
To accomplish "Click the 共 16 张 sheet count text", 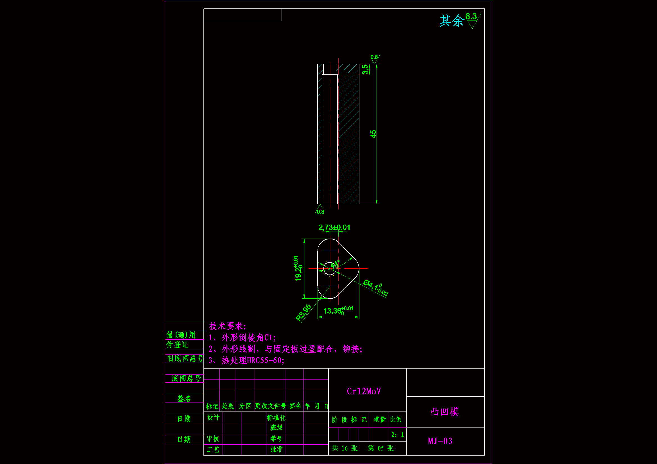I will (345, 448).
